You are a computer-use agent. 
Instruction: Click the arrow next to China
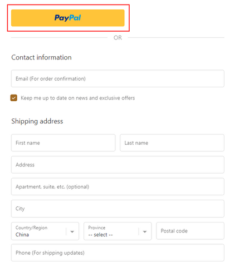point(72,231)
